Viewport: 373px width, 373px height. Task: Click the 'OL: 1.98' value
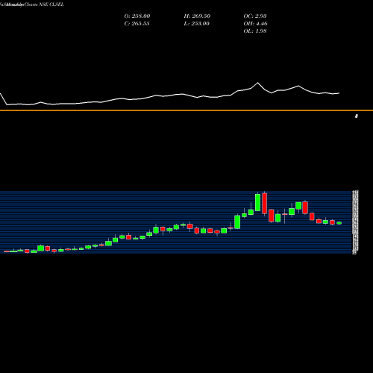pos(255,31)
